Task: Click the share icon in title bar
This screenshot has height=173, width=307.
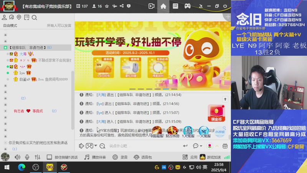Action: [122, 6]
